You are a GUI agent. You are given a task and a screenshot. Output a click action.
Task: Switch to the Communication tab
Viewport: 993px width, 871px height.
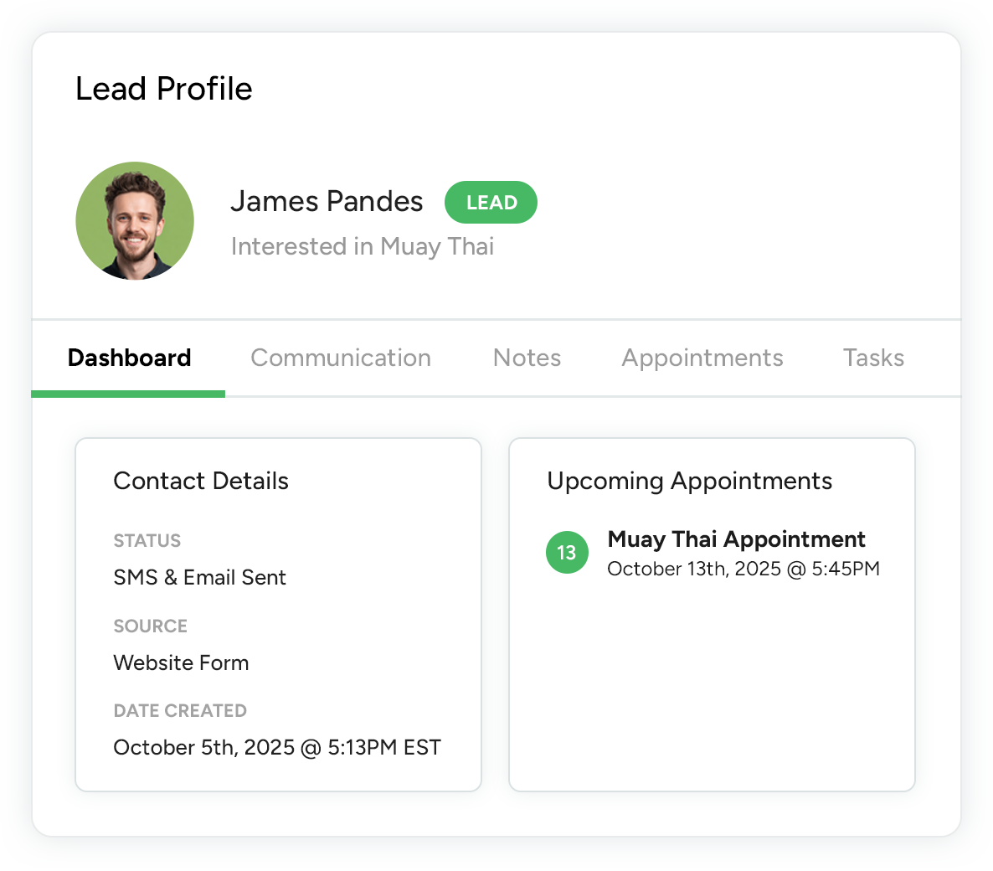click(x=341, y=358)
